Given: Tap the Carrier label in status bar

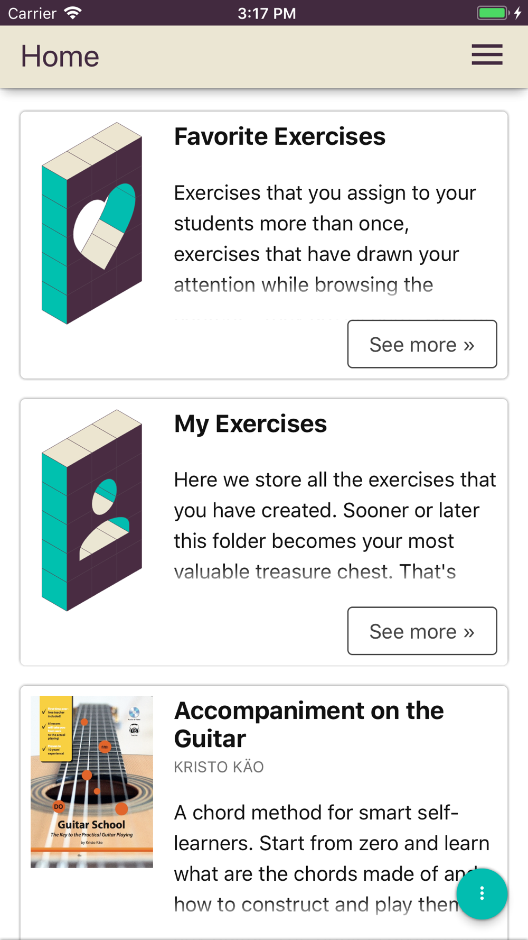Looking at the screenshot, I should click(x=32, y=13).
